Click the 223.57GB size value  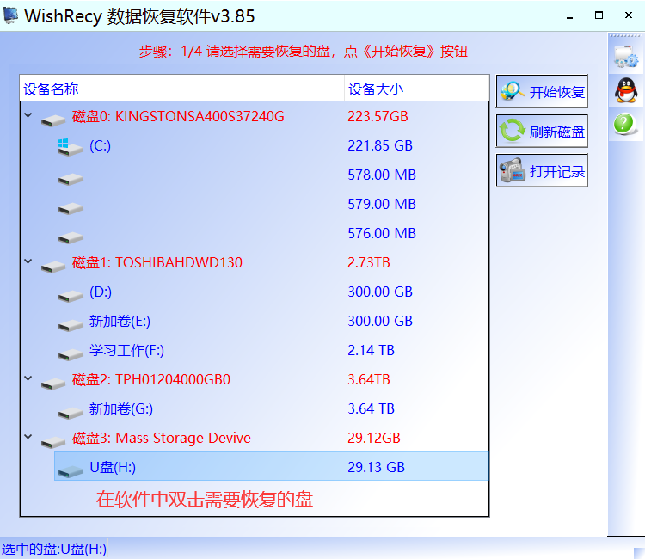tap(378, 116)
